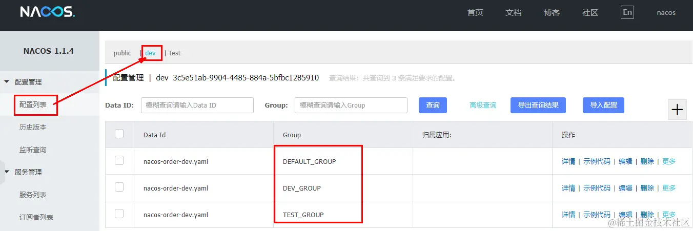Open 详情 for the TEST_GROUP config
This screenshot has width=693, height=231.
point(568,215)
